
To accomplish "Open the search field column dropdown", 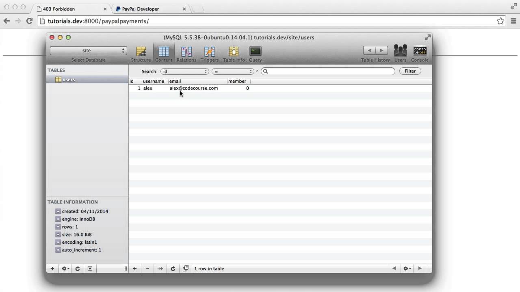I will click(184, 71).
